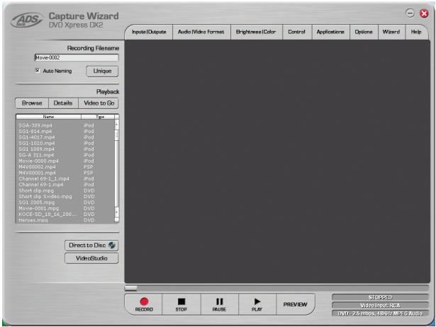Screen dimensions: 436x327
Task: Select SG1 1009.mp4 in the file list
Action: coord(65,149)
